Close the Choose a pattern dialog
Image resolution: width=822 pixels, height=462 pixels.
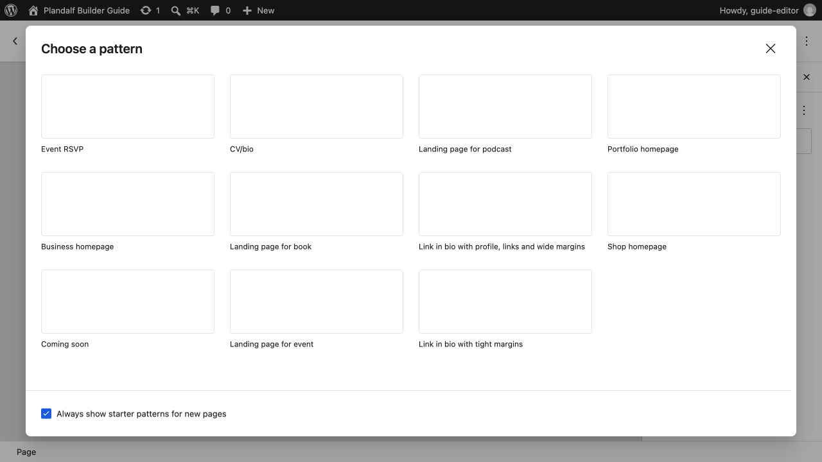[x=771, y=49]
